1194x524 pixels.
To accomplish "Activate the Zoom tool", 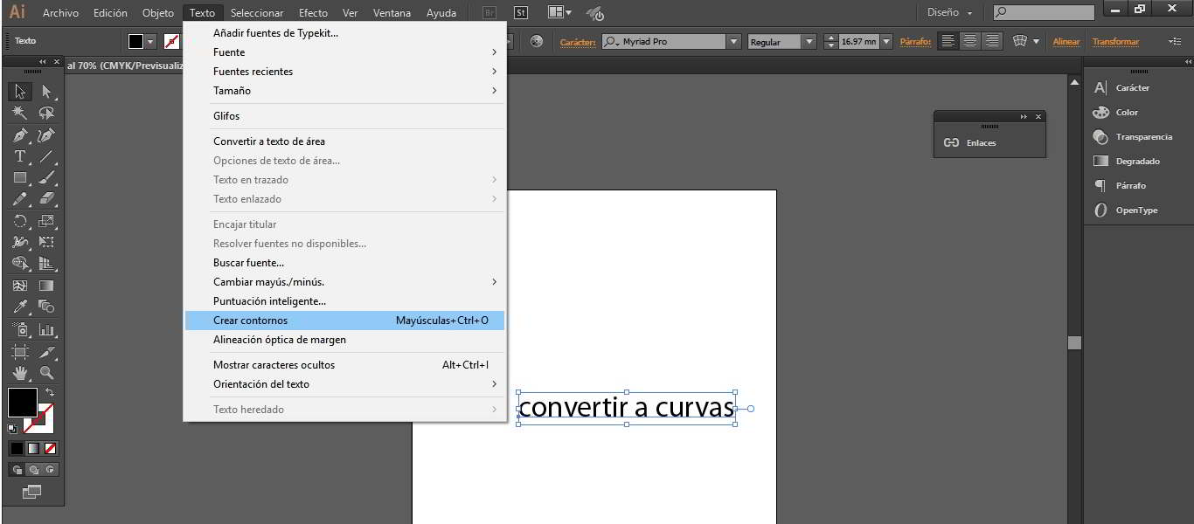I will 46,374.
